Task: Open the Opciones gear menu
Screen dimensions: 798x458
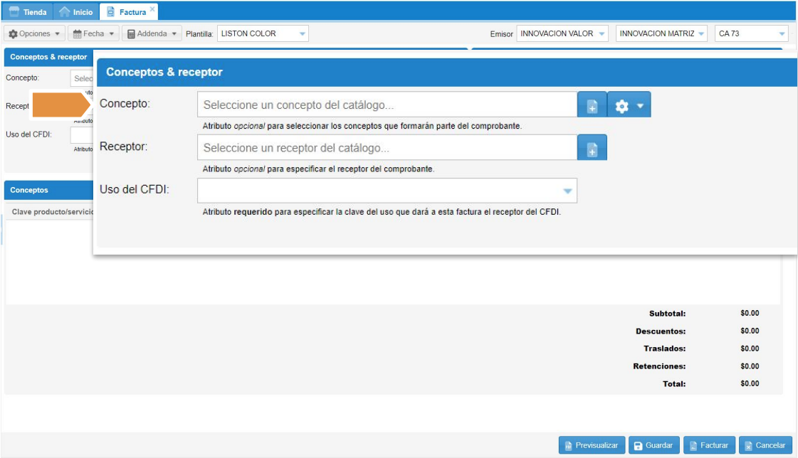Action: click(x=34, y=33)
